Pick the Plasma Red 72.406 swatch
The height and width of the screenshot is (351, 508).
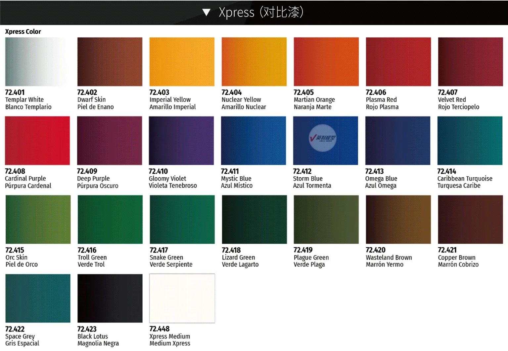[398, 62]
